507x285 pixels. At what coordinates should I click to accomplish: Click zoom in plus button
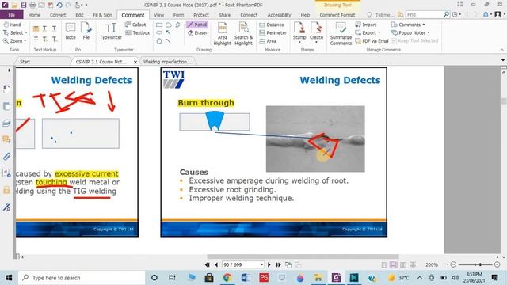(x=497, y=264)
